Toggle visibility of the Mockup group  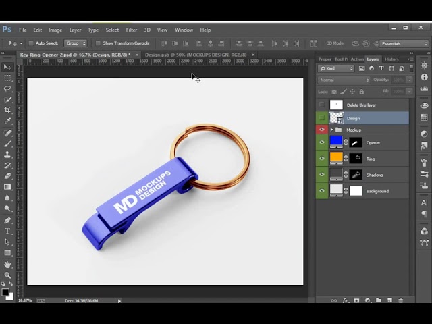pyautogui.click(x=321, y=130)
